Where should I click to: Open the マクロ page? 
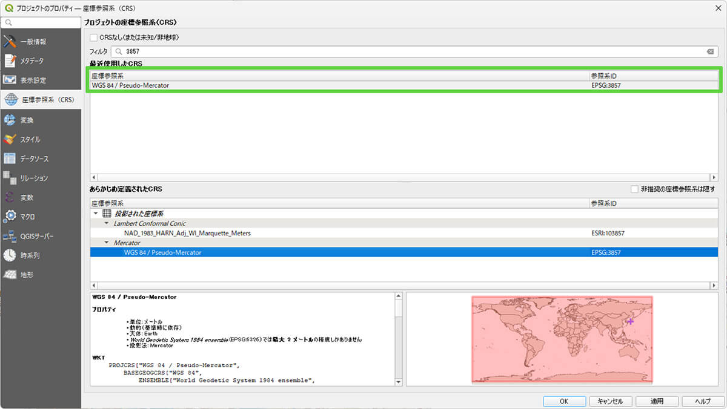[40, 217]
